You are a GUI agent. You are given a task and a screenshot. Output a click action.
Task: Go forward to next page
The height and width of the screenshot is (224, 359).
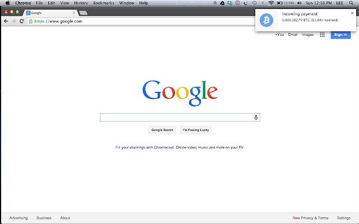coord(13,21)
